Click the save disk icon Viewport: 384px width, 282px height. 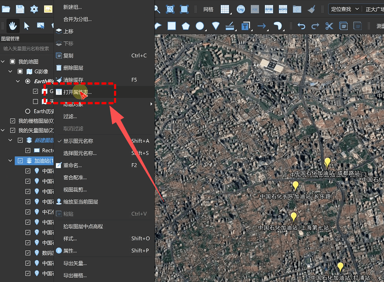pos(20,9)
